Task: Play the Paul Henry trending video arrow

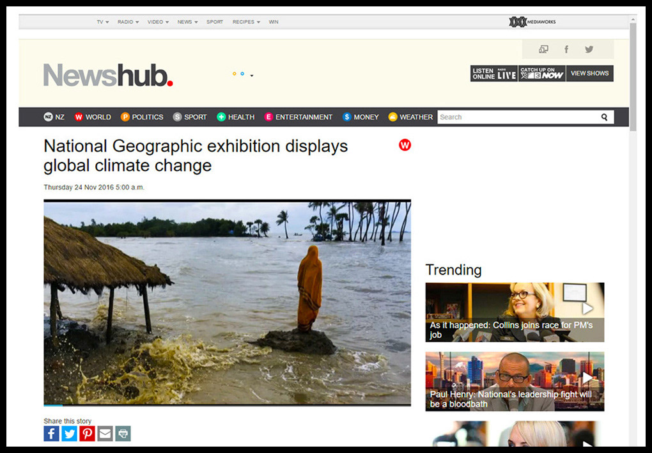Action: [x=587, y=377]
